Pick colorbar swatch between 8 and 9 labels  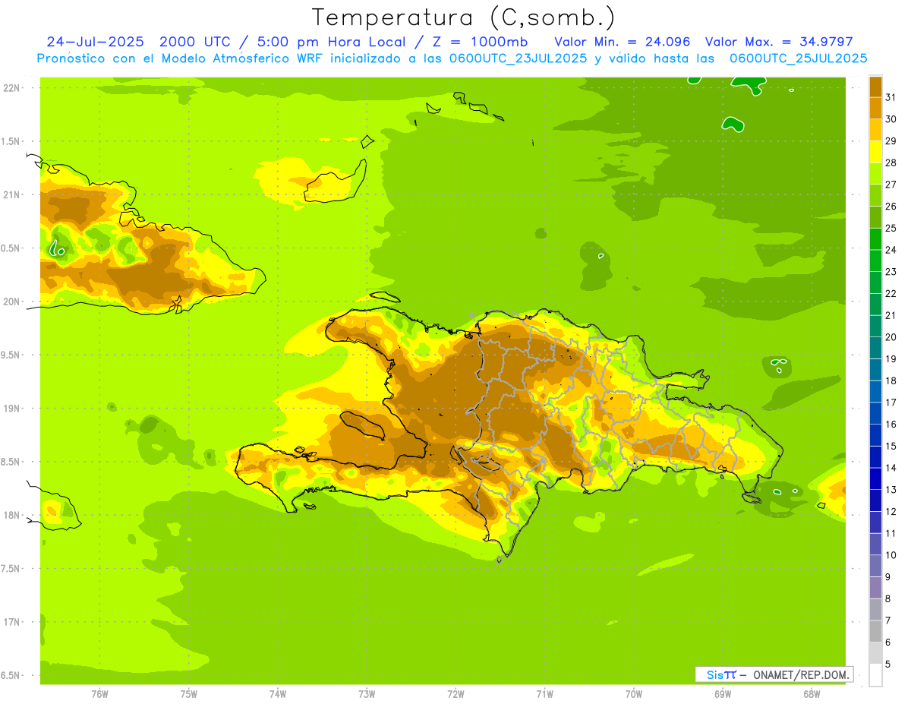click(875, 588)
